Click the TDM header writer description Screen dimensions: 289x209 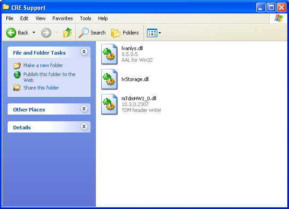(x=142, y=110)
